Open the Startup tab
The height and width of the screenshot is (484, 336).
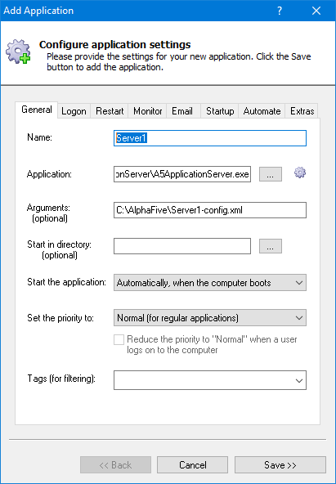[x=220, y=111]
